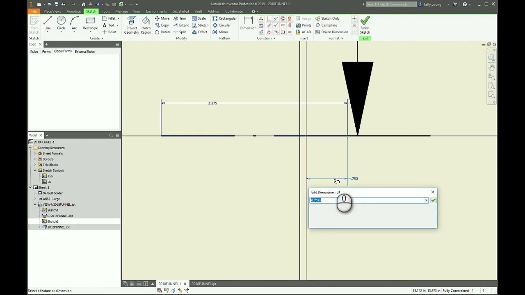Switch to the Environments ribbon tab

pos(156,11)
